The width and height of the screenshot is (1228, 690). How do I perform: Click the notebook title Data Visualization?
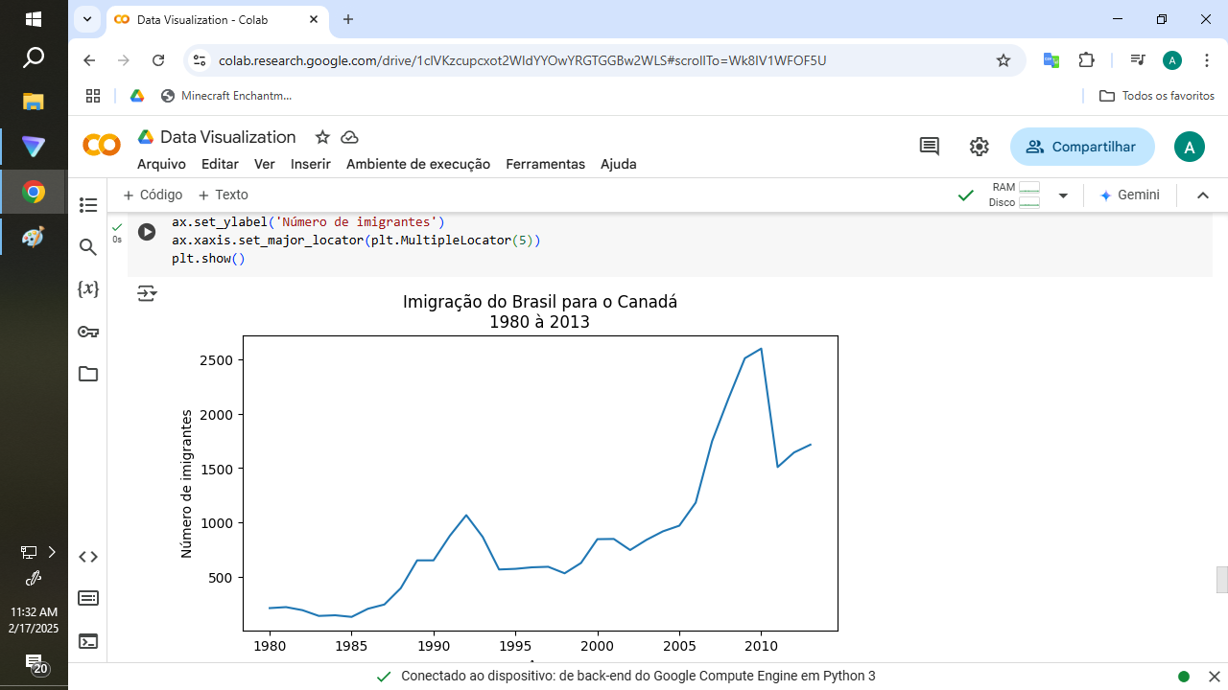click(x=227, y=137)
